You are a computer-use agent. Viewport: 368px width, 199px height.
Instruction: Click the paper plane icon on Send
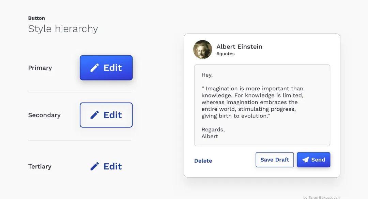(x=305, y=160)
